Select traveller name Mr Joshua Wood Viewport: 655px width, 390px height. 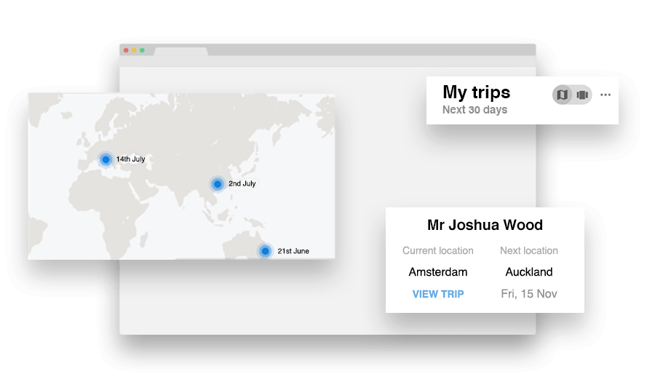[x=485, y=225]
